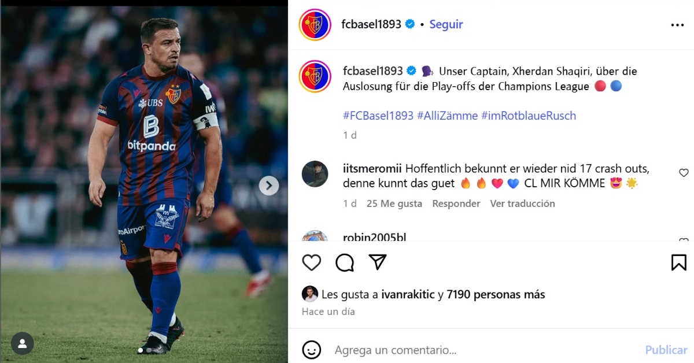
Task: Show tagged people icon on photo
Action: (23, 343)
